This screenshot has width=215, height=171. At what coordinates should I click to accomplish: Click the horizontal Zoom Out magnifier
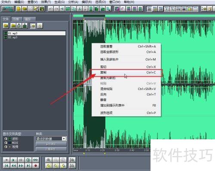[56, 160]
